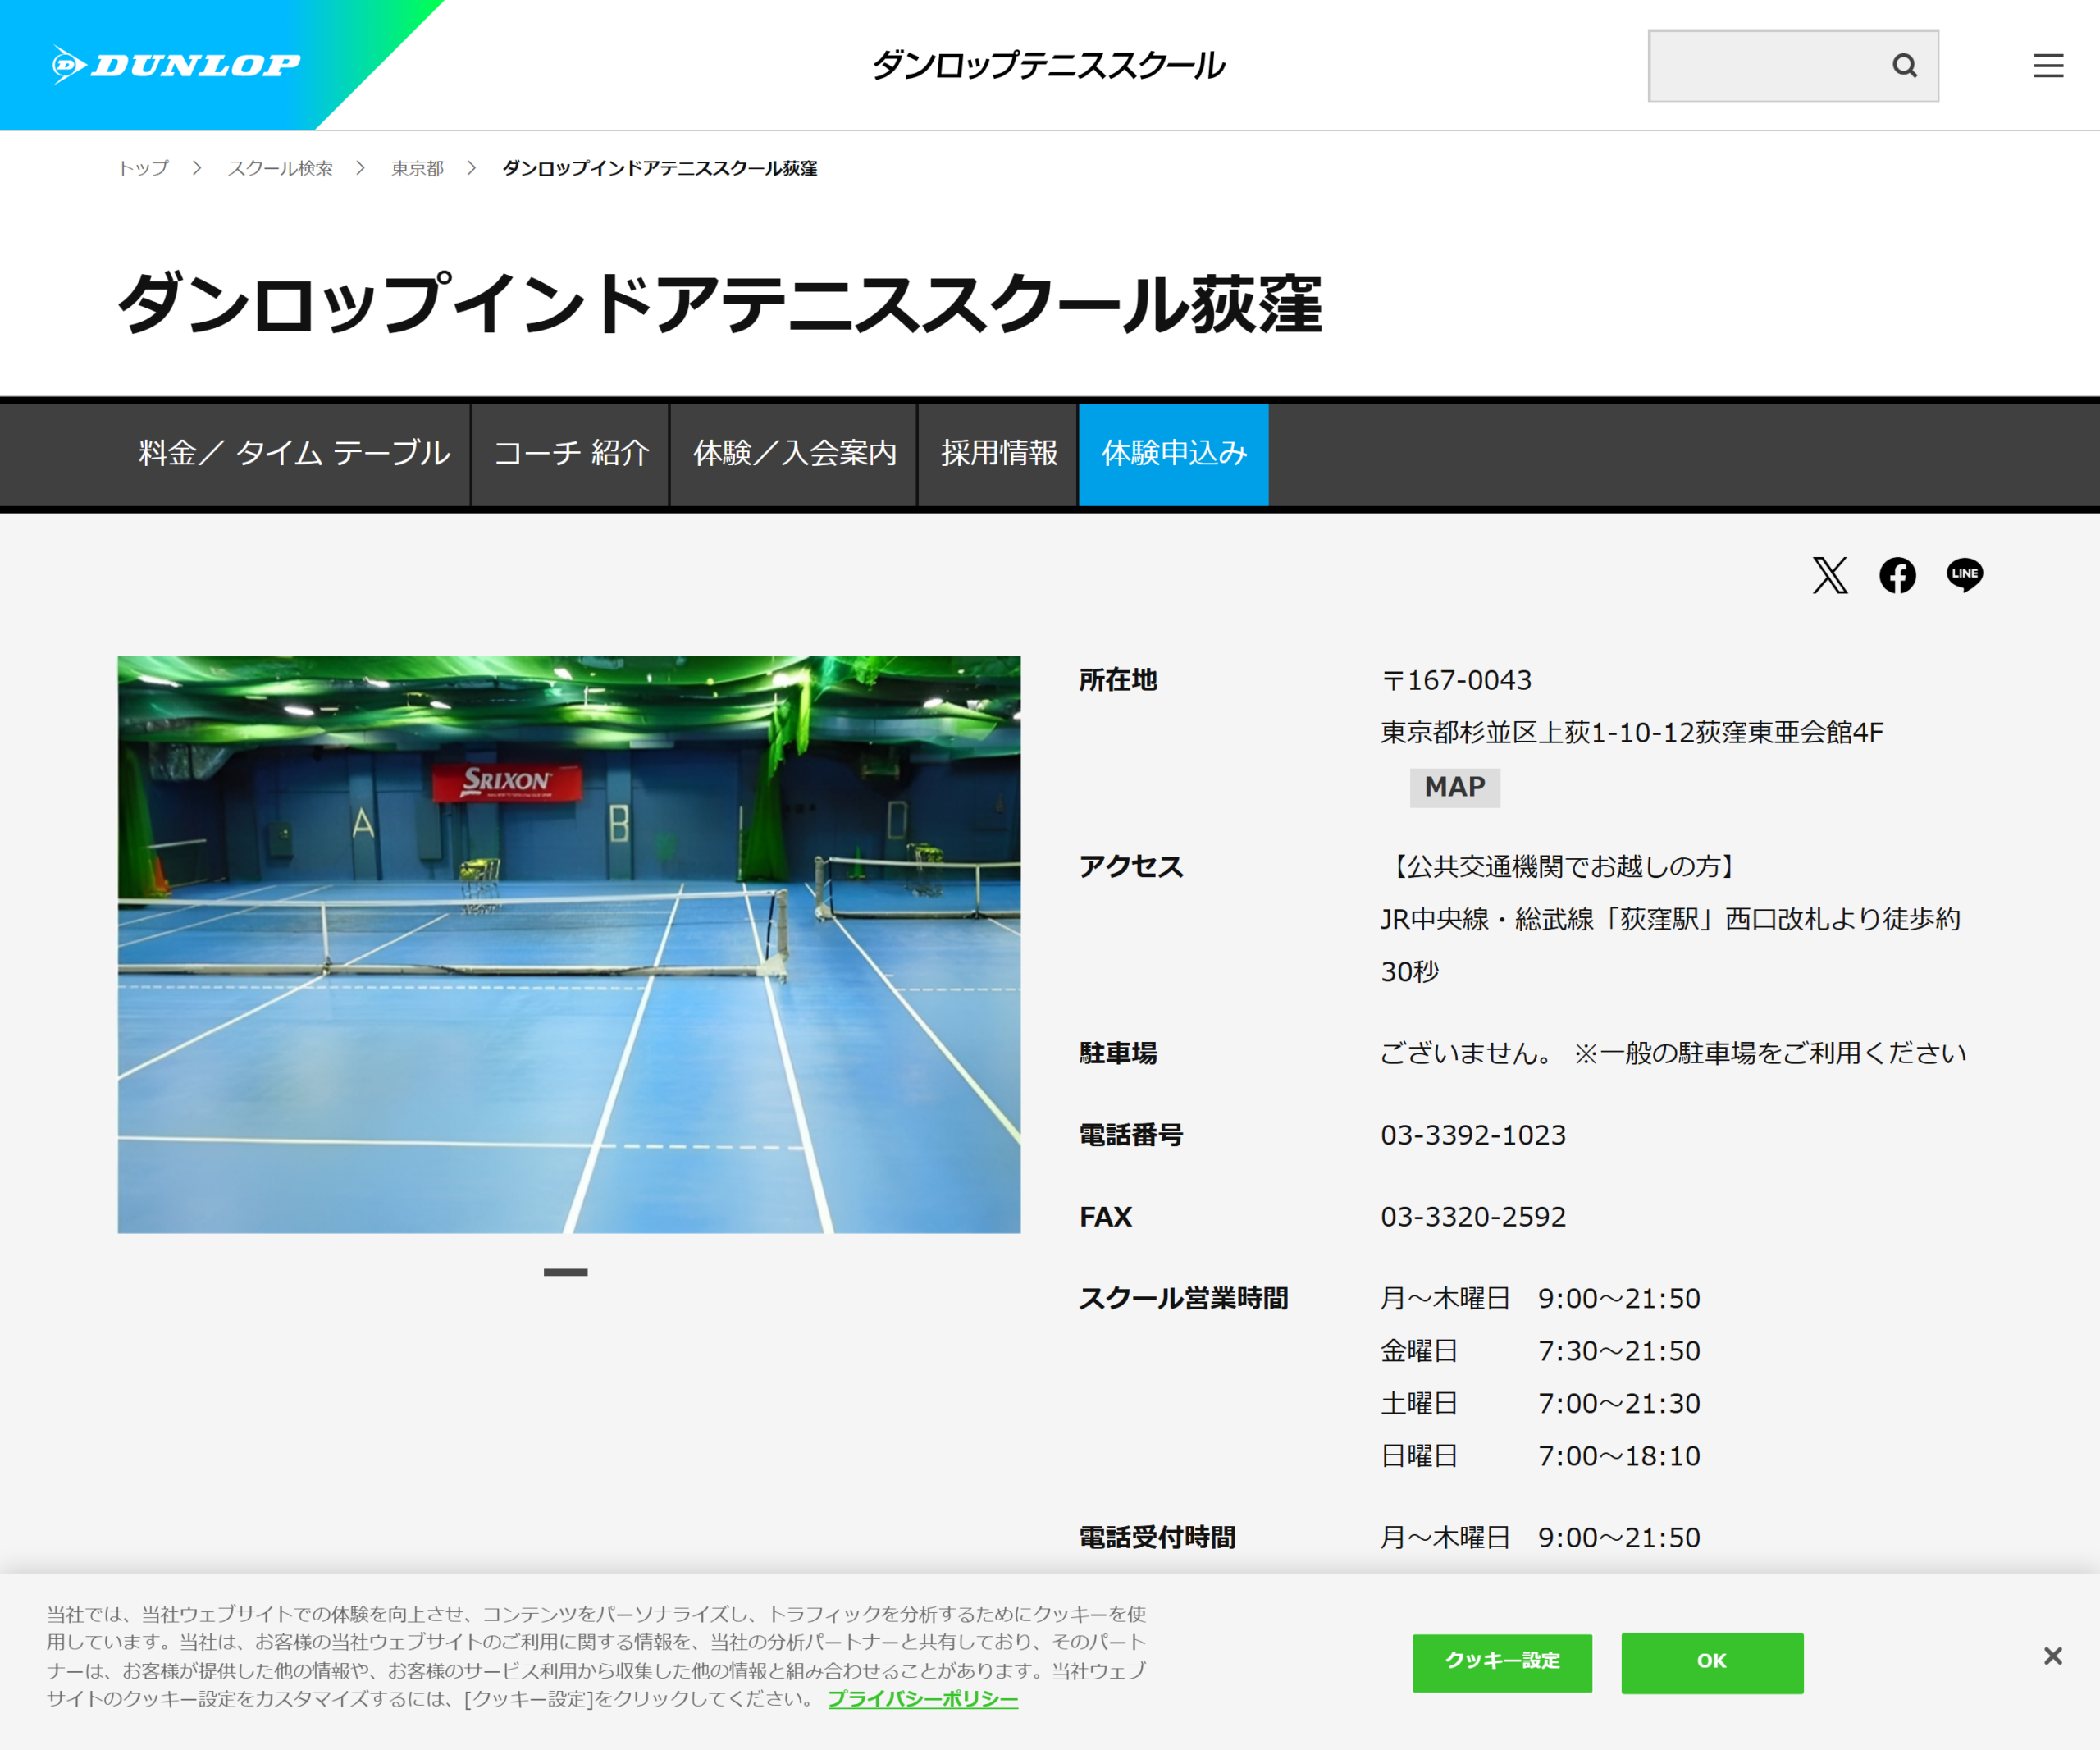Click the slider indicator below the photo
This screenshot has width=2100, height=1750.
tap(566, 1272)
